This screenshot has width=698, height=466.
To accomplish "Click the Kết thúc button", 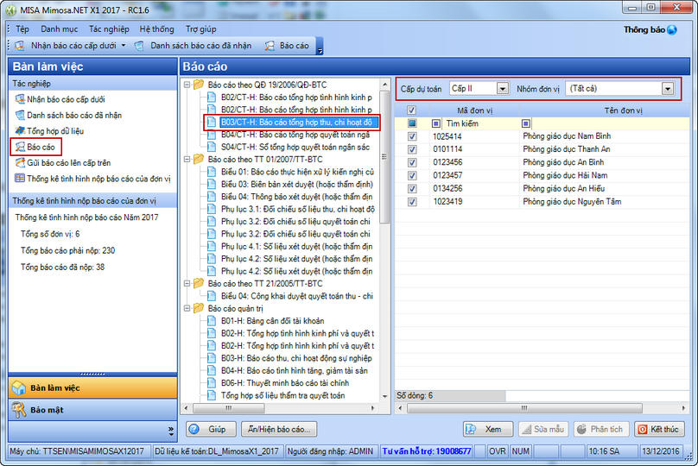I will point(659,429).
